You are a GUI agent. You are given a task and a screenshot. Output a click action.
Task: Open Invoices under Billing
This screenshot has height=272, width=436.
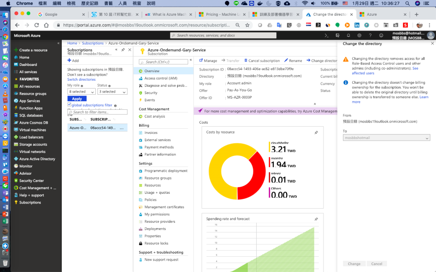tap(151, 133)
